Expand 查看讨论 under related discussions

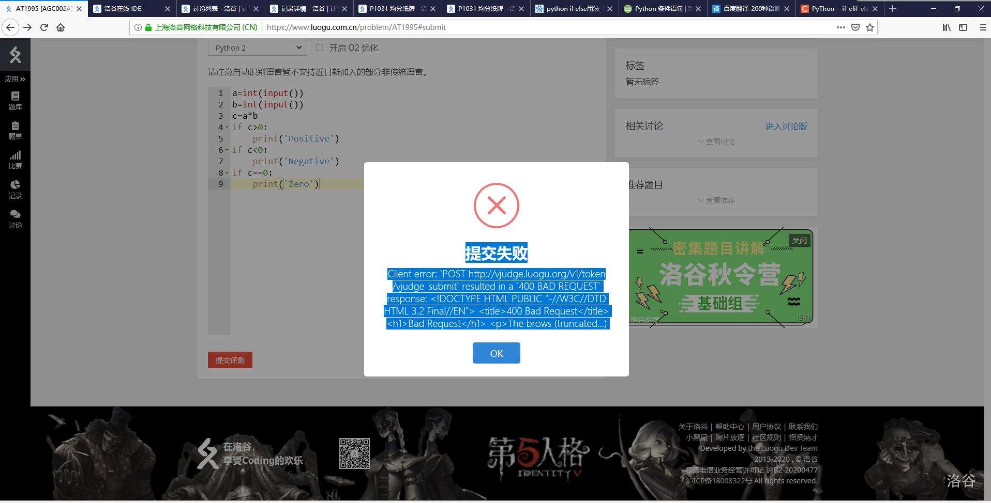(716, 142)
